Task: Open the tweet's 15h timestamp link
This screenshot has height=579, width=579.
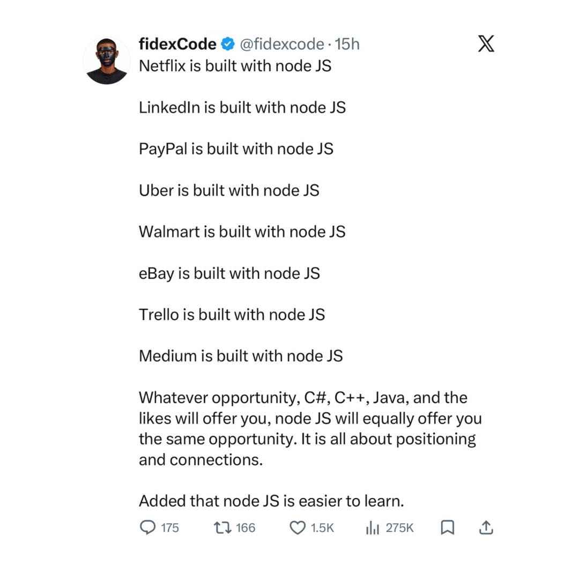Action: click(347, 44)
